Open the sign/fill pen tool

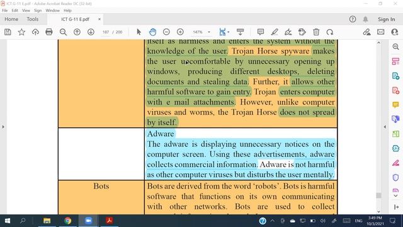tap(288, 32)
